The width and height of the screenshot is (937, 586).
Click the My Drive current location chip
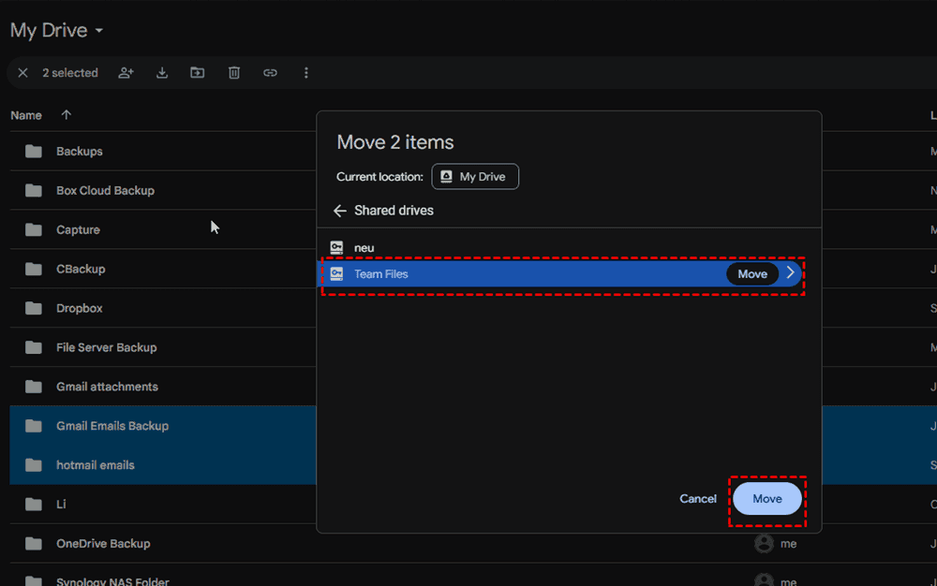pos(475,177)
